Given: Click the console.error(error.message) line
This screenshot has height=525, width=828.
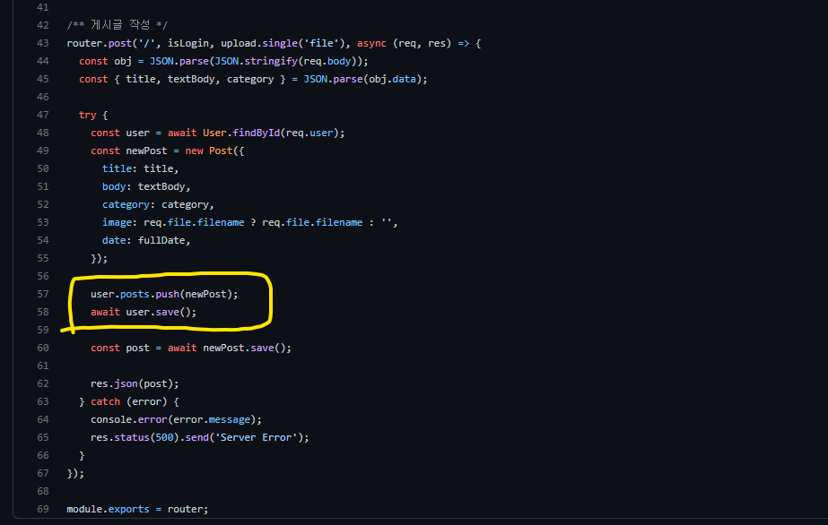Looking at the screenshot, I should pos(176,419).
